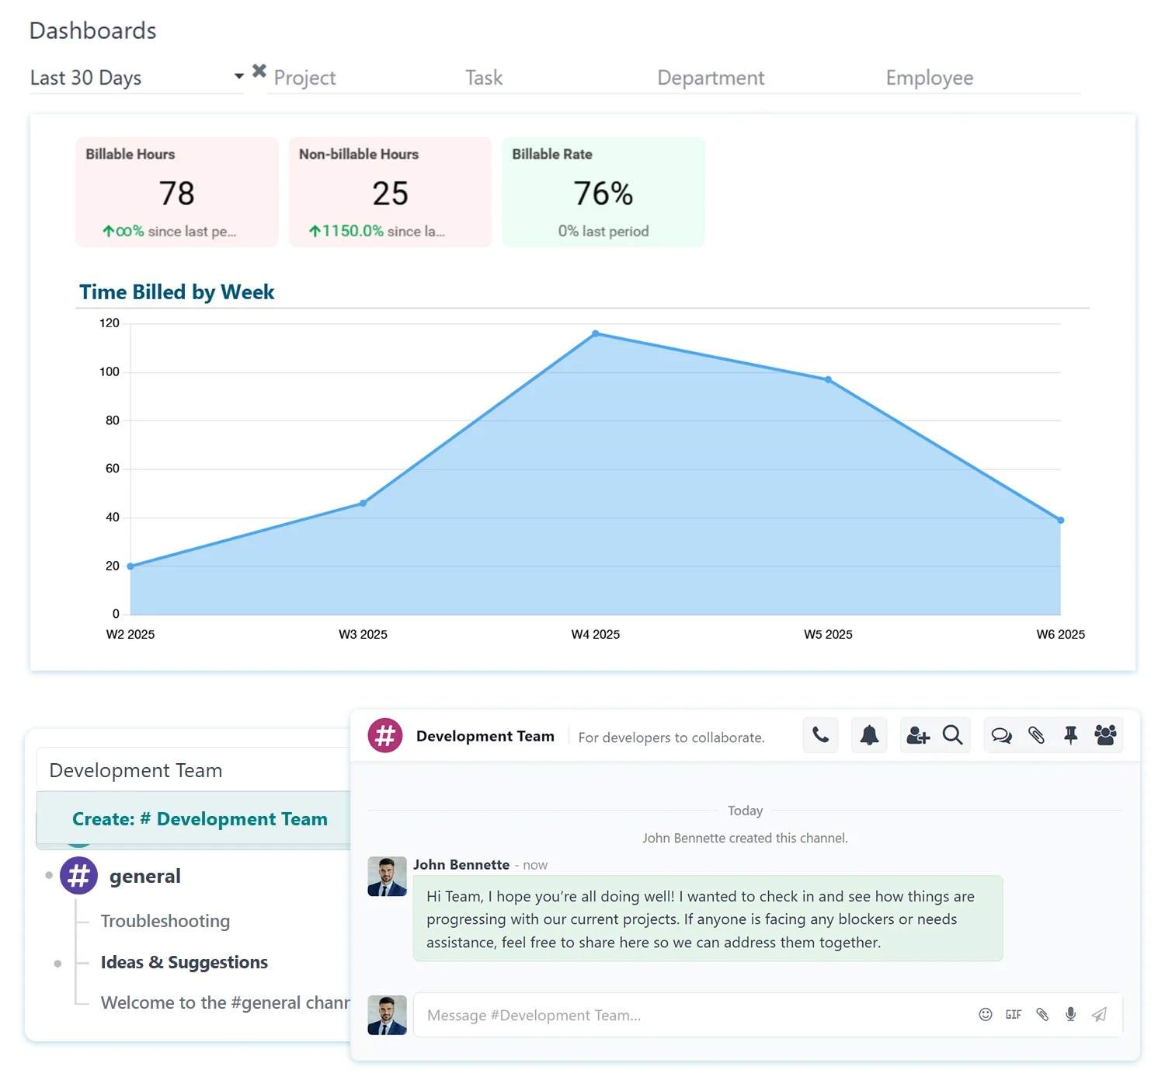Image resolution: width=1165 pixels, height=1088 pixels.
Task: Click the 1150.0% since last period text
Action: (x=377, y=231)
